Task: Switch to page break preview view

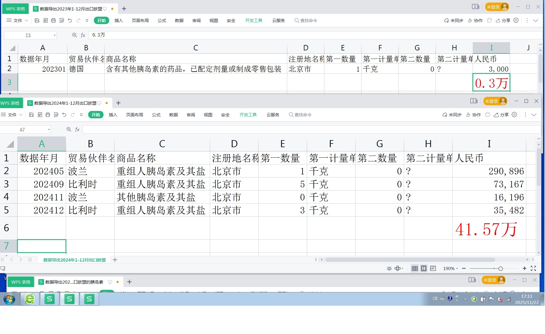Action: pyautogui.click(x=433, y=268)
